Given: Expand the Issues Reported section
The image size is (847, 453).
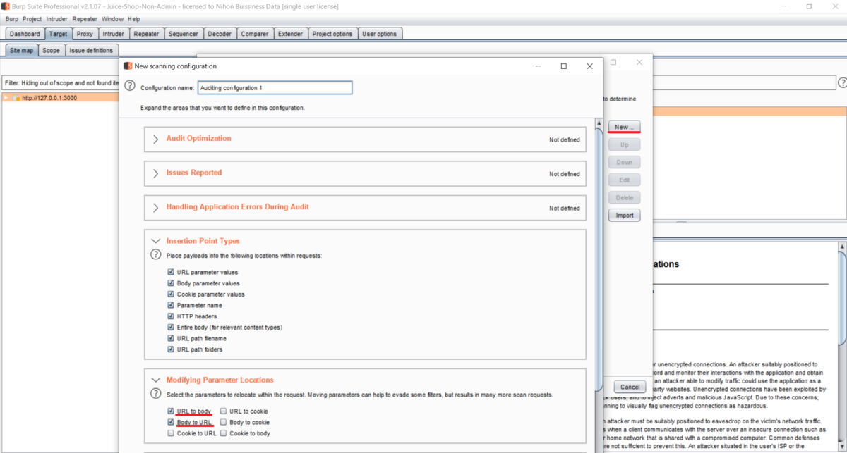Looking at the screenshot, I should [x=156, y=173].
